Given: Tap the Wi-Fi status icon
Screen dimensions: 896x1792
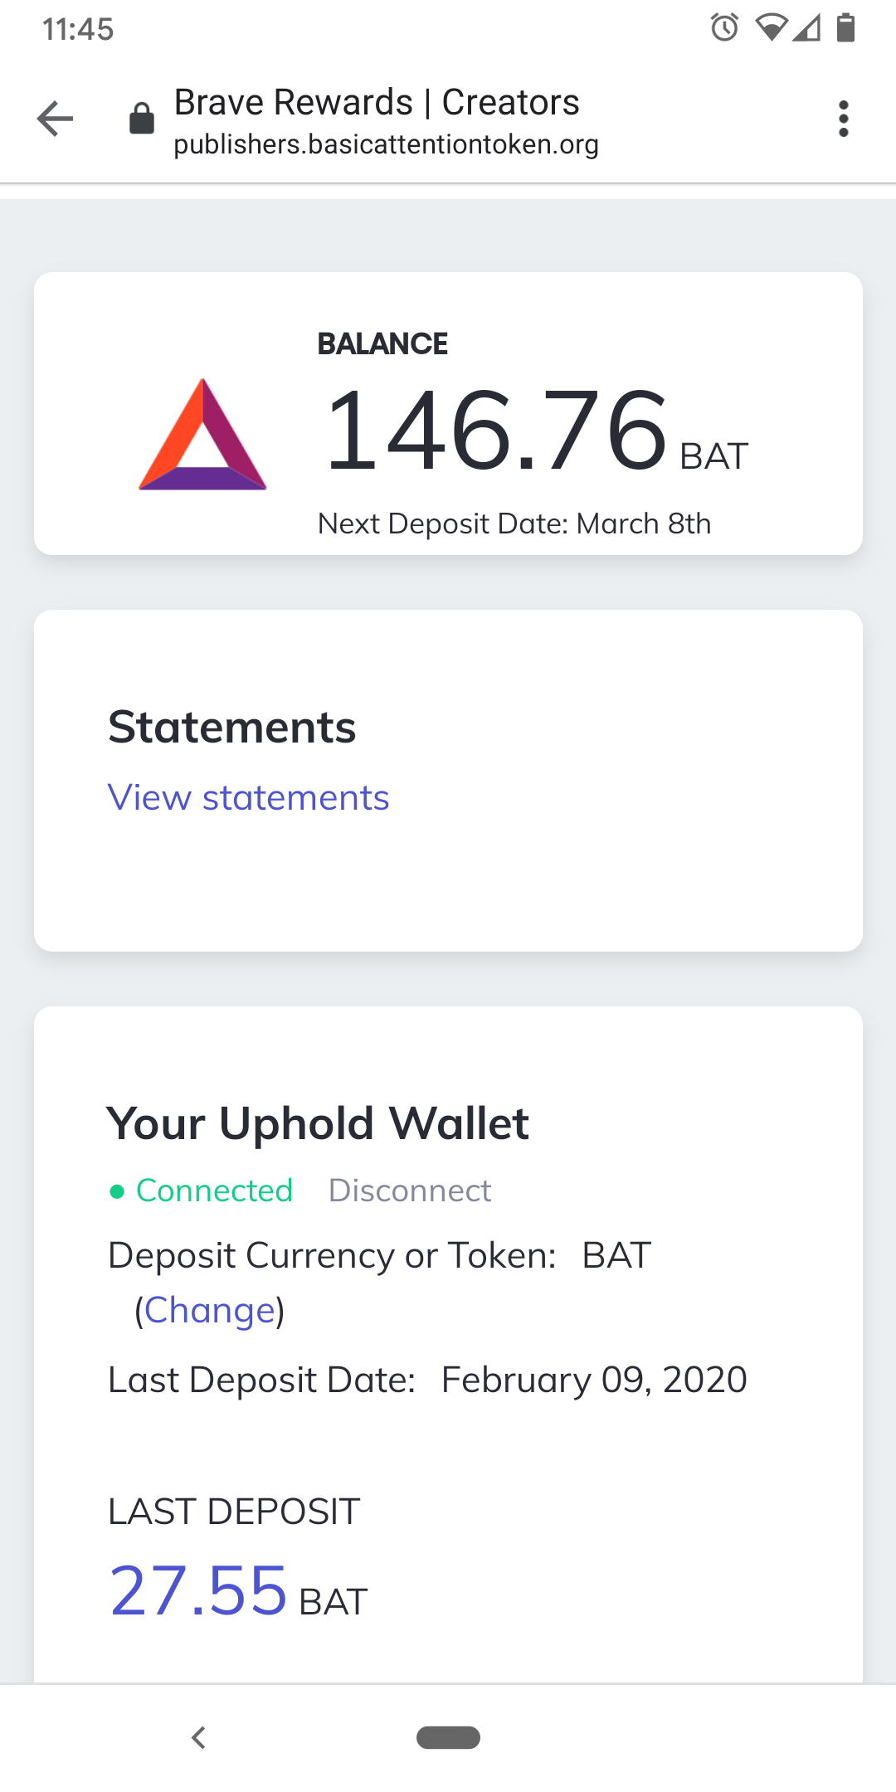Looking at the screenshot, I should click(x=771, y=28).
